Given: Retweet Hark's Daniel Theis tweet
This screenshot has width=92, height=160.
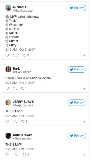Looking at the screenshot, I should [x=15, y=88].
